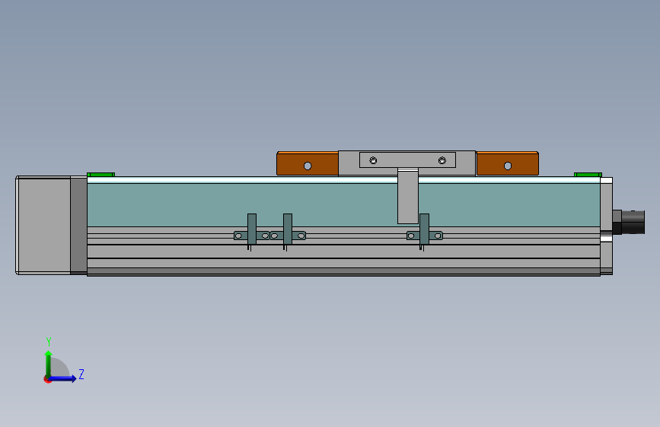The image size is (660, 427).
Task: Select the light gray motor housing on the left end
Action: pyautogui.click(x=43, y=225)
